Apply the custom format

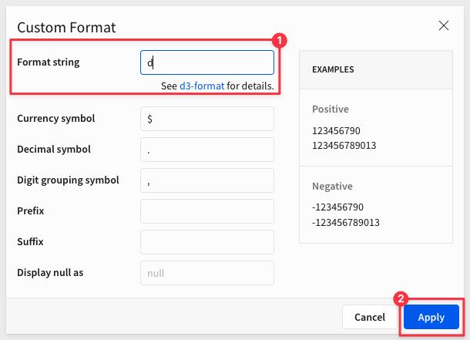[x=431, y=317]
